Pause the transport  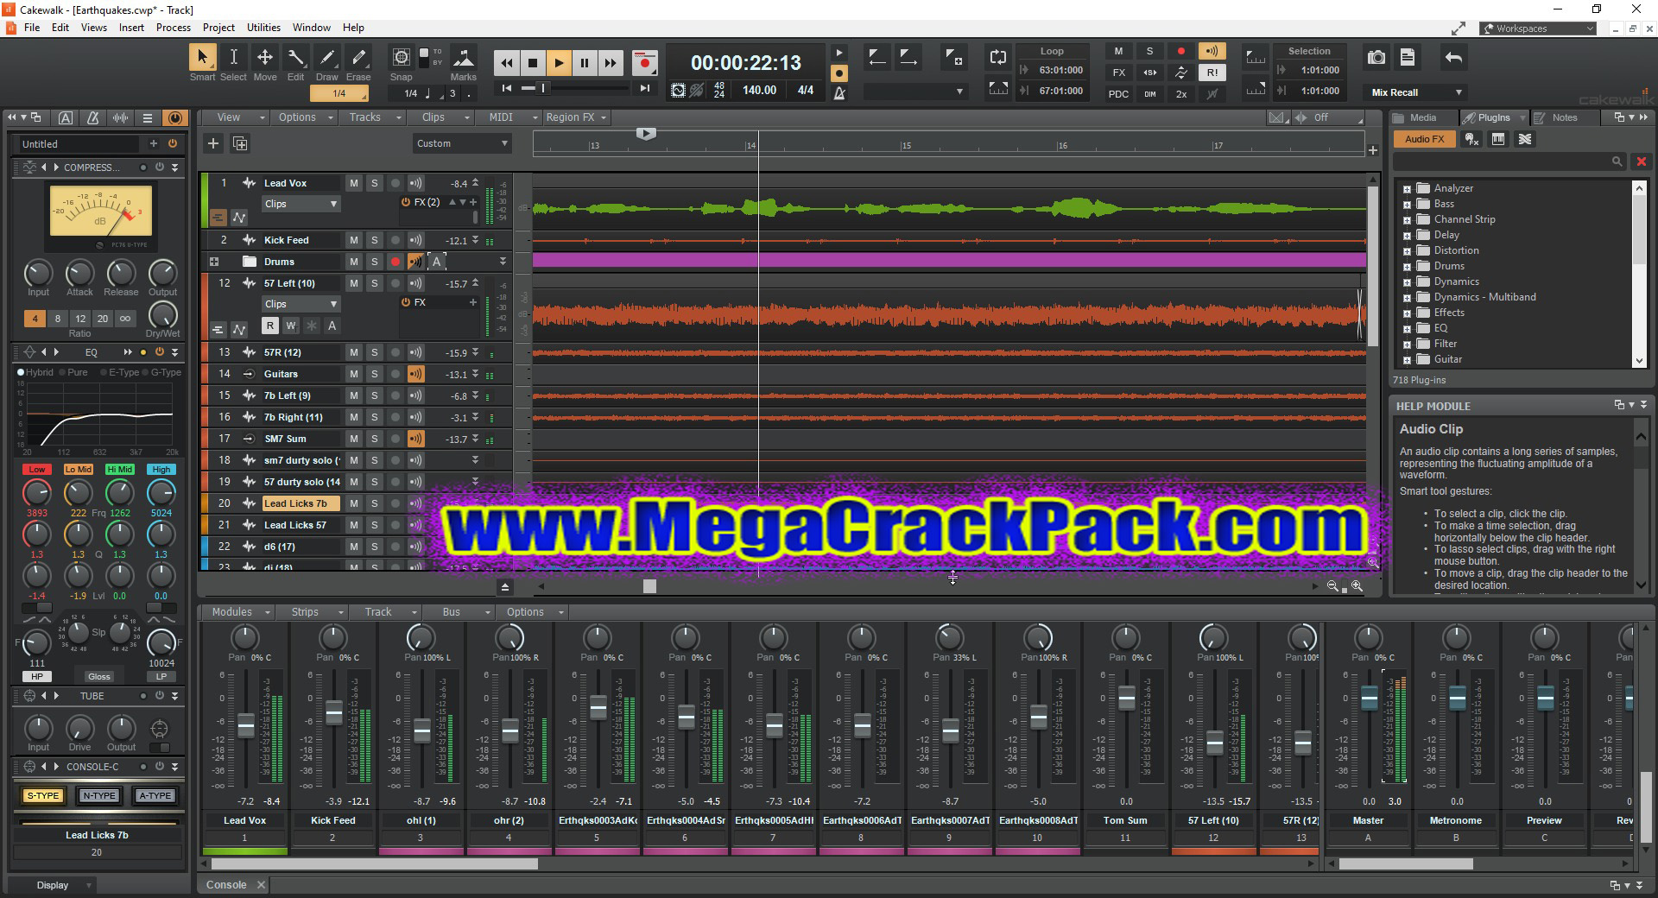tap(585, 62)
